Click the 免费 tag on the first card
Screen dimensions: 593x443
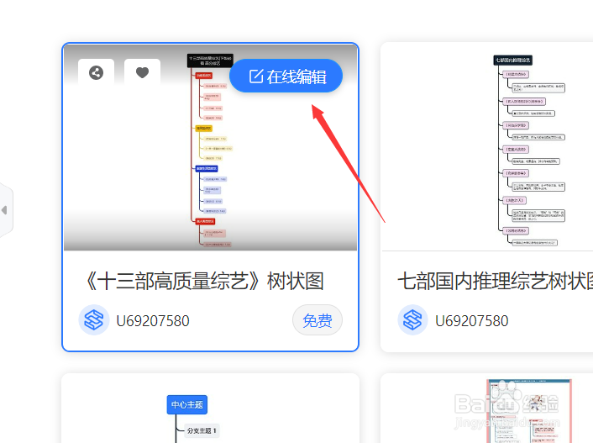(x=317, y=320)
